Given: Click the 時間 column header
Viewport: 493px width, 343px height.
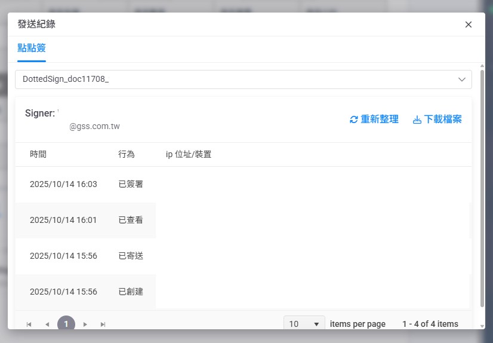Looking at the screenshot, I should [38, 154].
